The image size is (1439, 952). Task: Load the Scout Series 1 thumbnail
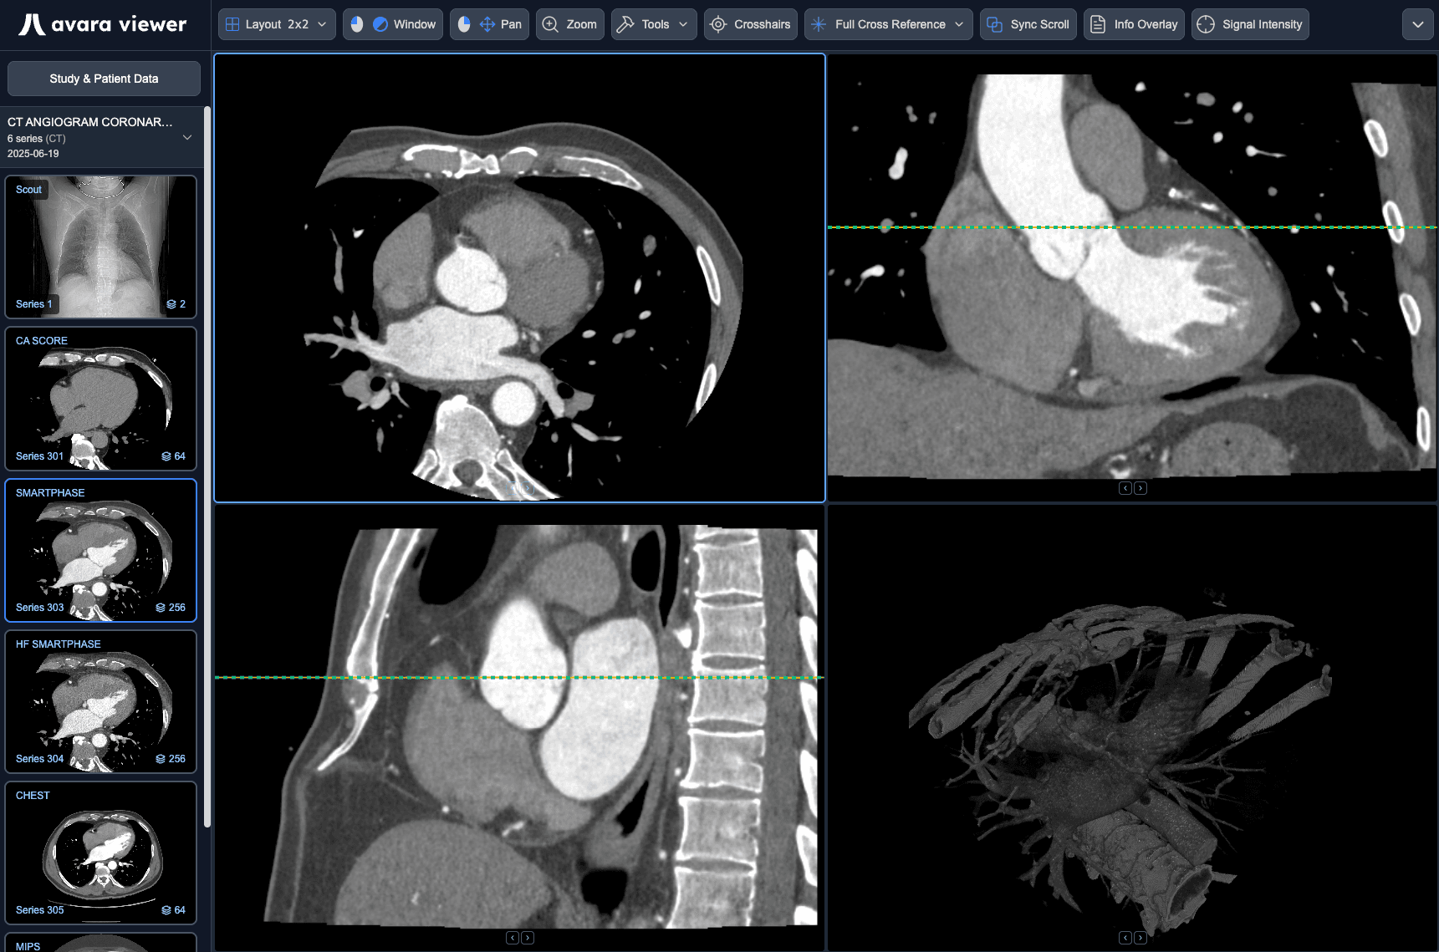click(101, 247)
